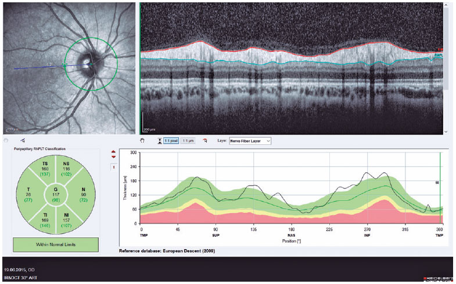This screenshot has height=284, width=456.
Task: Select the hand pan tool
Action: pyautogui.click(x=142, y=141)
